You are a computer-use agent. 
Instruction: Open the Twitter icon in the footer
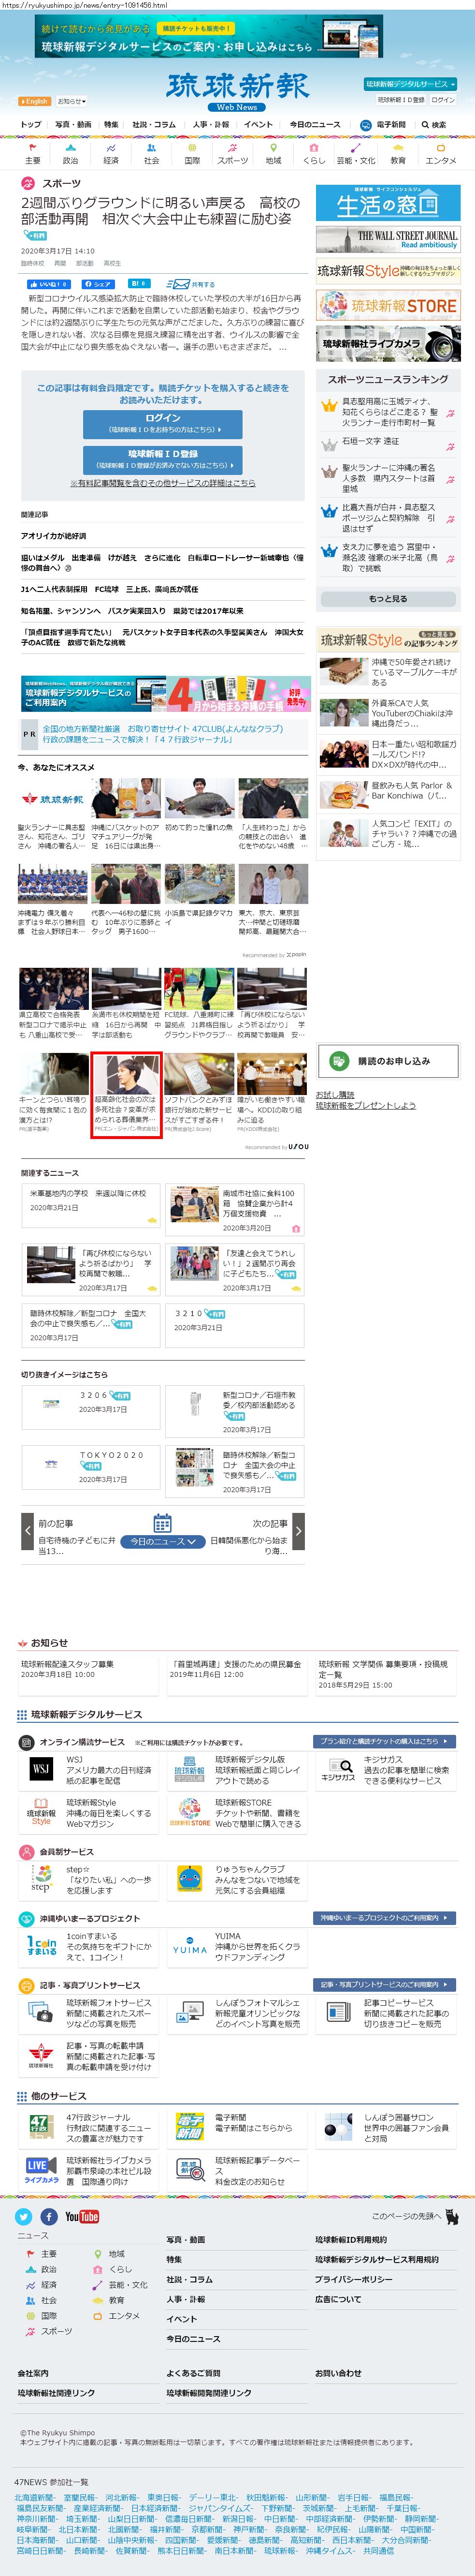(24, 2216)
